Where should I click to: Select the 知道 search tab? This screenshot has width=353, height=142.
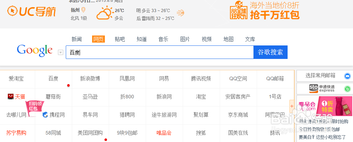(x=141, y=39)
